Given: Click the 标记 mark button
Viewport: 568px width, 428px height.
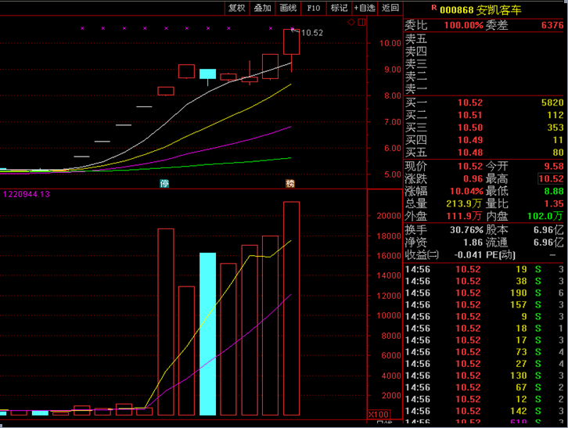Looking at the screenshot, I should [339, 8].
